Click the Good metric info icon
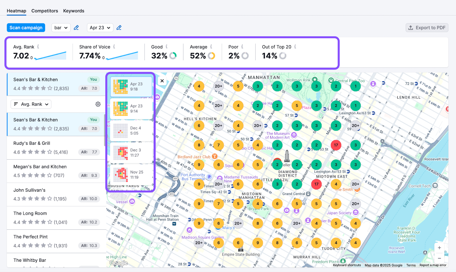 (x=166, y=46)
